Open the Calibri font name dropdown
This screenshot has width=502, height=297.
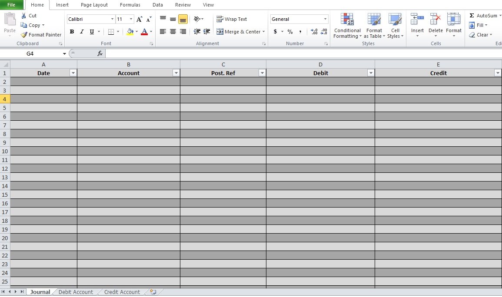pyautogui.click(x=112, y=19)
